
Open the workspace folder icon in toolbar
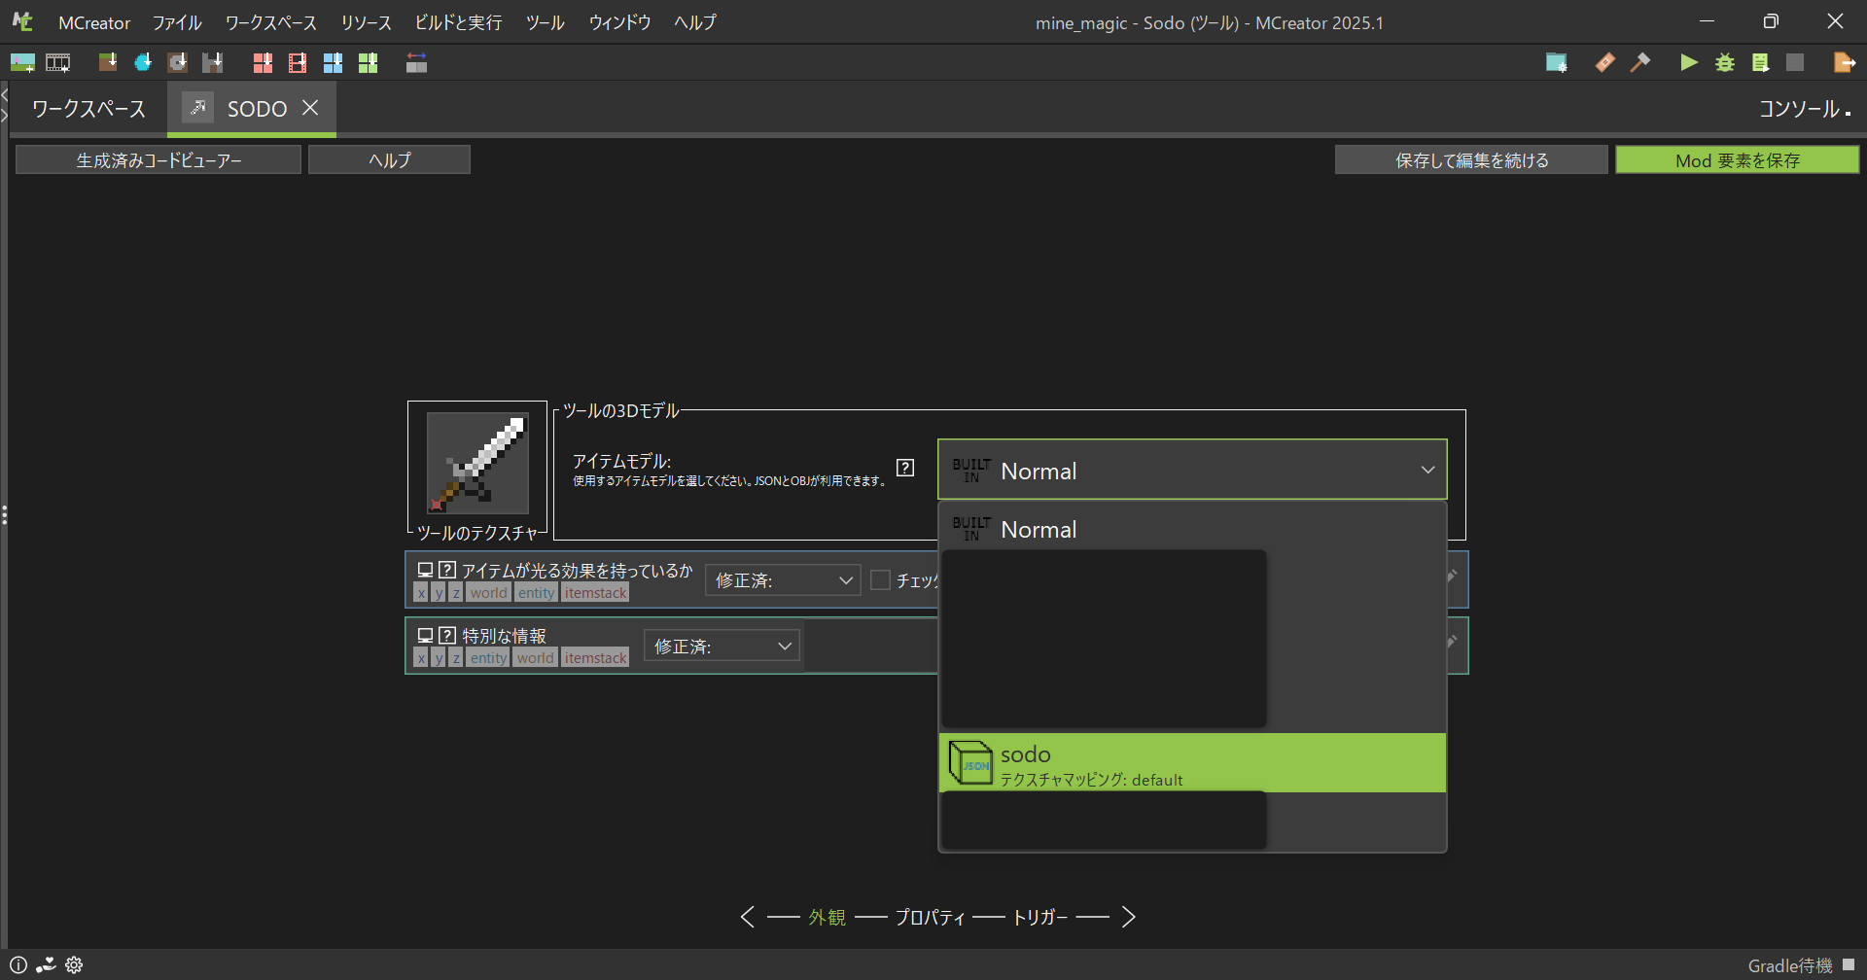pyautogui.click(x=1557, y=62)
